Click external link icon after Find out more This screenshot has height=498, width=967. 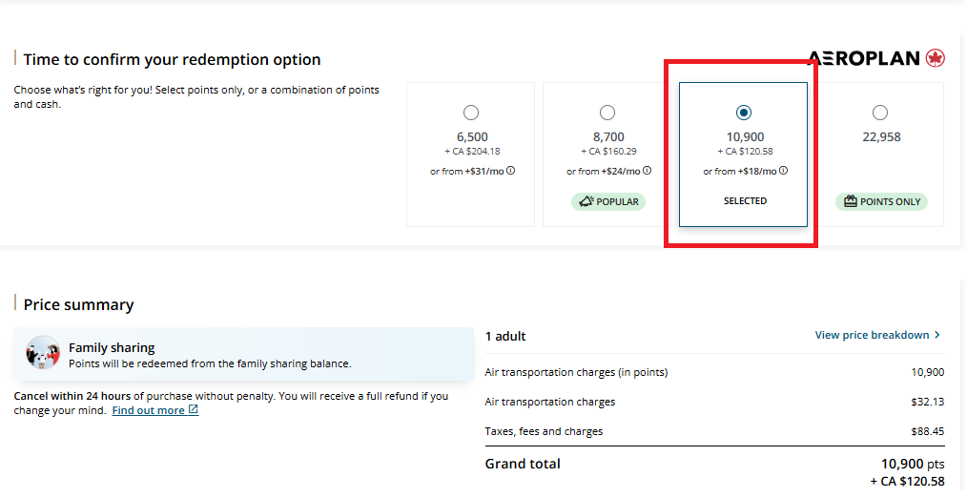pyautogui.click(x=194, y=410)
